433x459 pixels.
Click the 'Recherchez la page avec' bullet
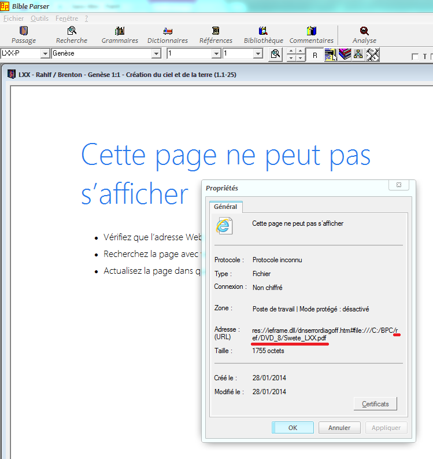tap(151, 254)
